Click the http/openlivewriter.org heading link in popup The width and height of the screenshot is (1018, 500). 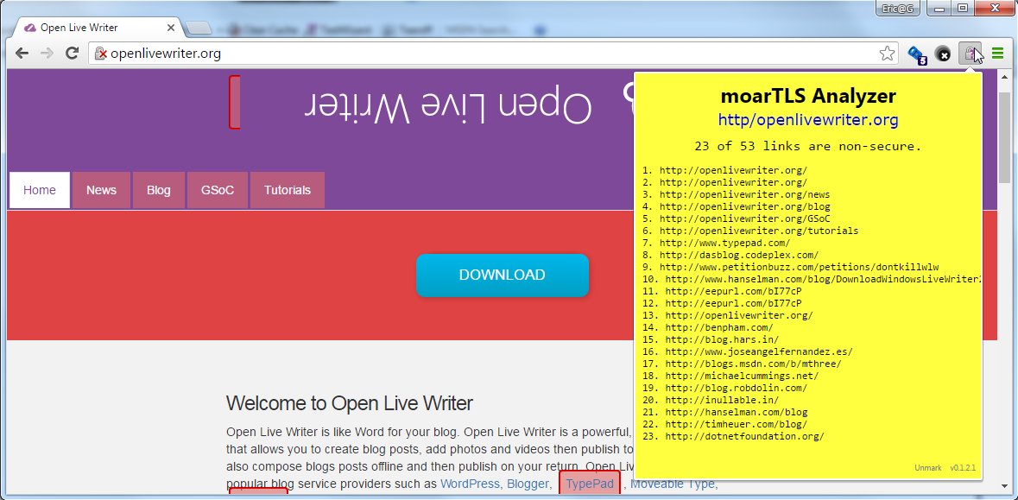point(807,120)
